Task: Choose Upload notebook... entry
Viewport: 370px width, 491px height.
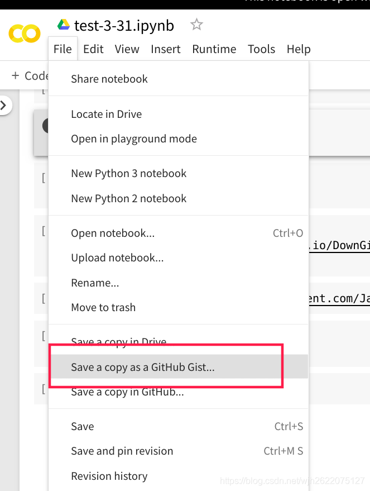Action: (178, 258)
